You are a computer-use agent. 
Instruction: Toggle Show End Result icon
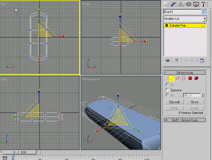[x=177, y=60]
